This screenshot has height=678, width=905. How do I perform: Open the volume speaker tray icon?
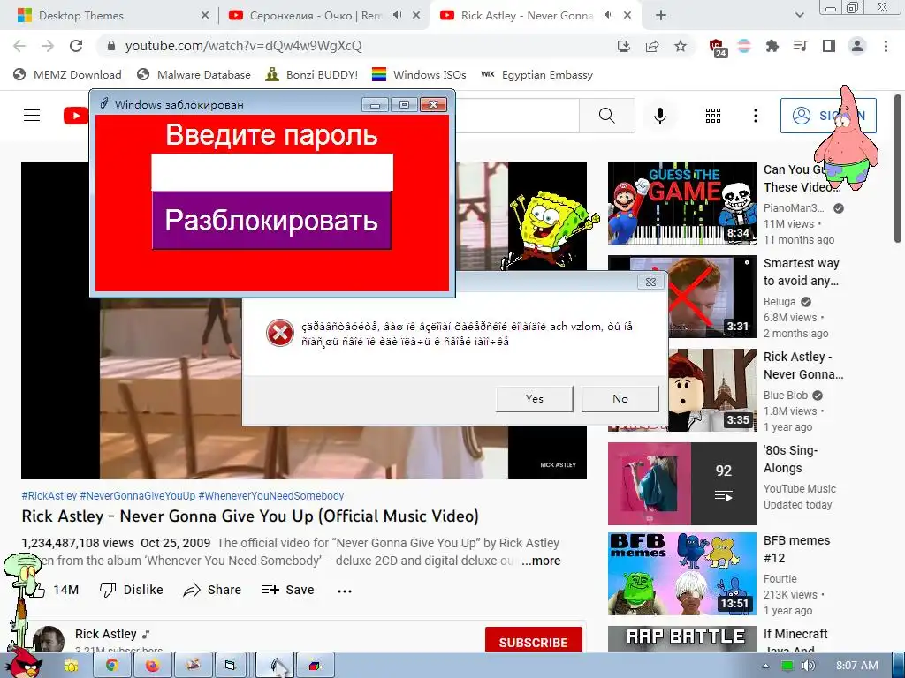(x=808, y=666)
